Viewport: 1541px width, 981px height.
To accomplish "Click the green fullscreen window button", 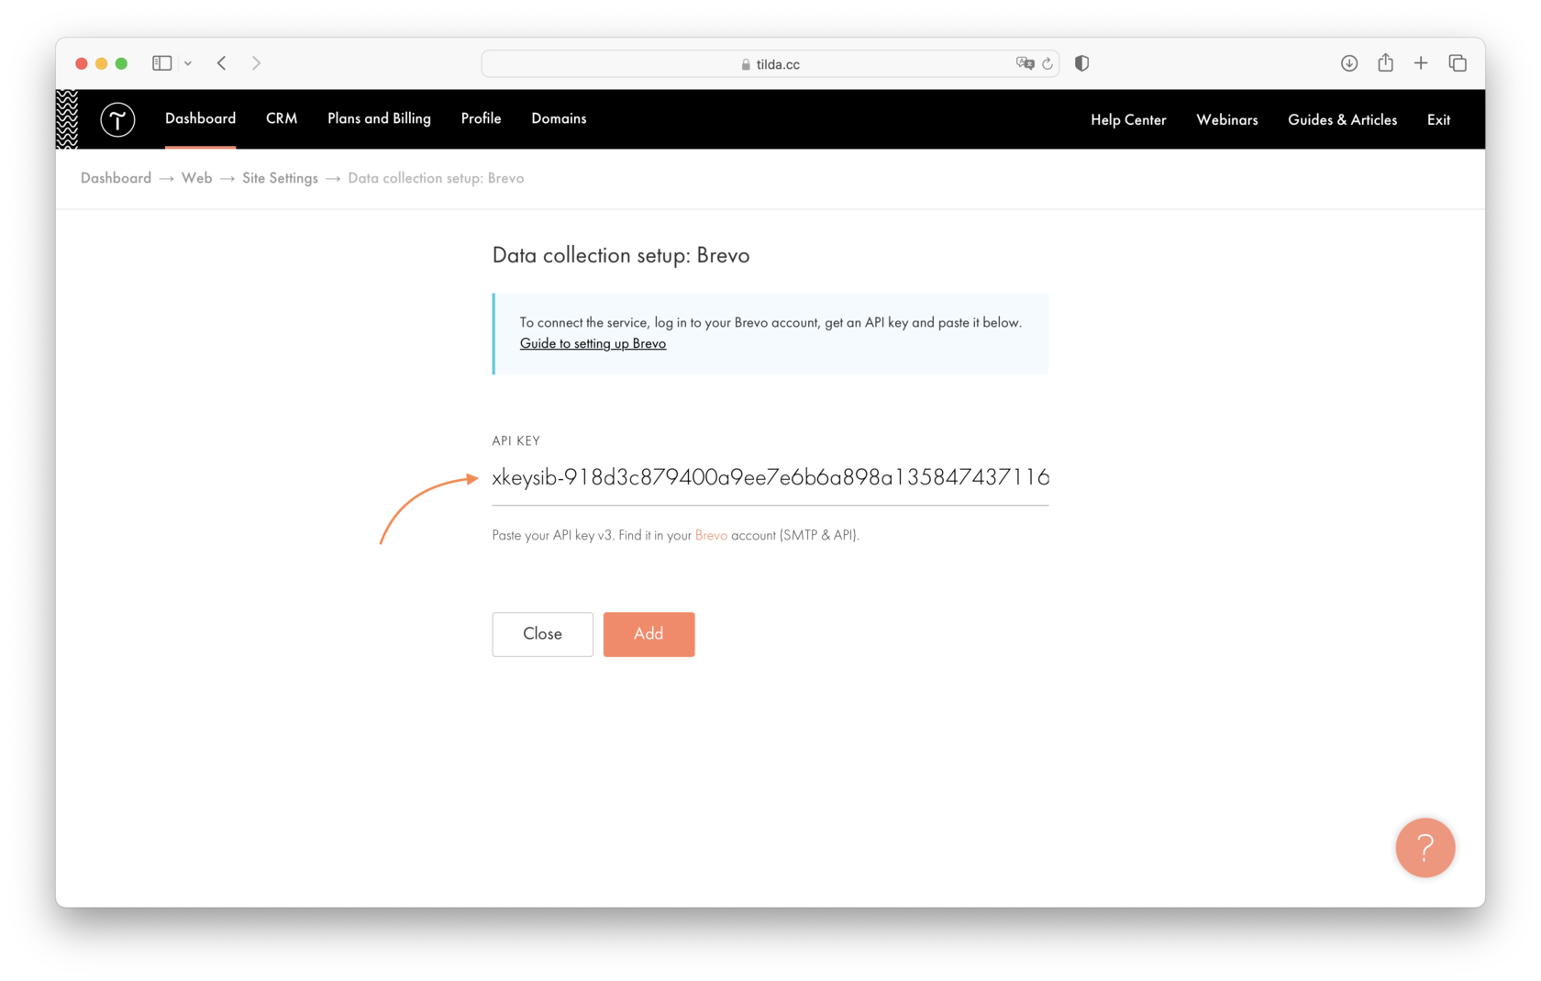I will click(121, 63).
